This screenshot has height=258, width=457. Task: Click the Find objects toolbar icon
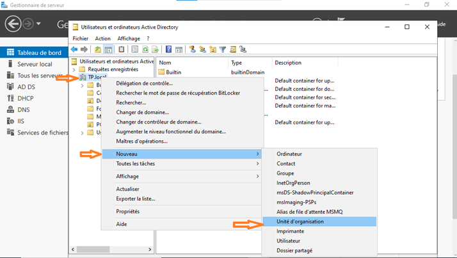coord(233,49)
